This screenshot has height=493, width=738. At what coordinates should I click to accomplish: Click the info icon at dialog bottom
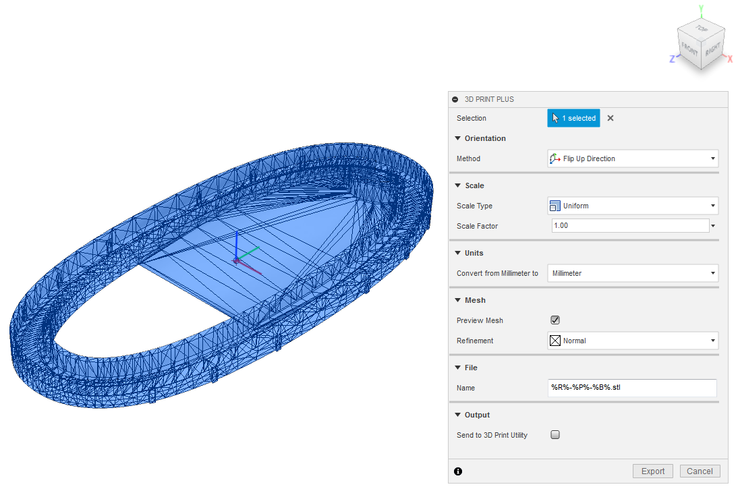(x=458, y=471)
